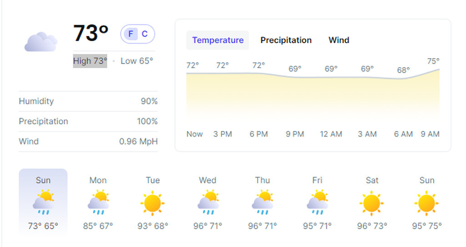Click Wednesday's rain-and-sun icon
466x247 pixels.
point(208,202)
